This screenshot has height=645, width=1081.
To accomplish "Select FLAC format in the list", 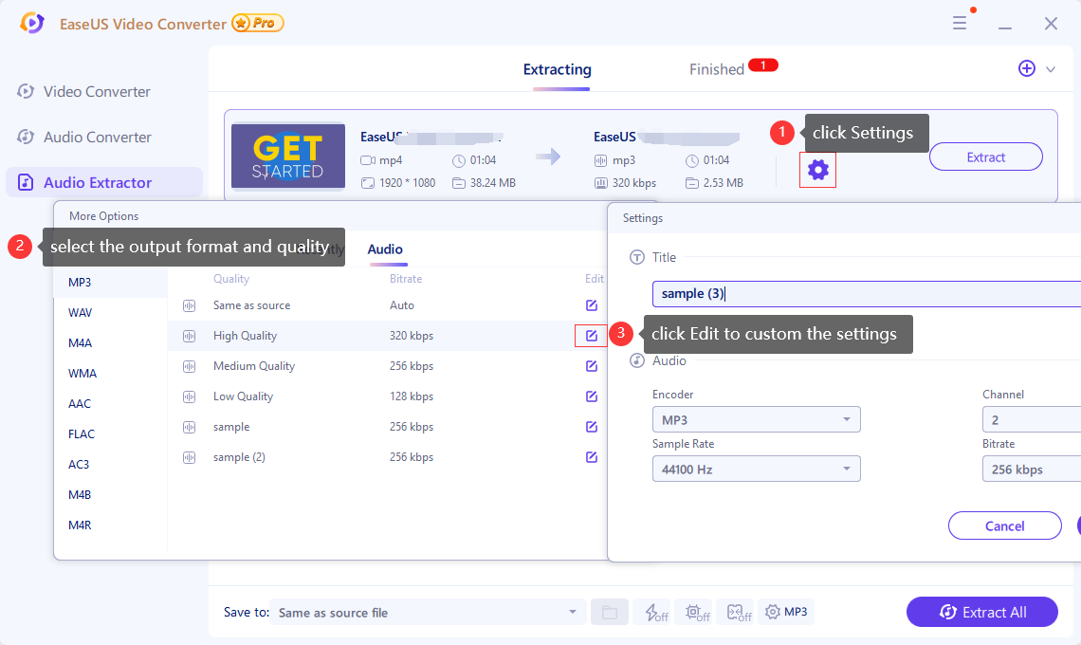I will click(110, 433).
